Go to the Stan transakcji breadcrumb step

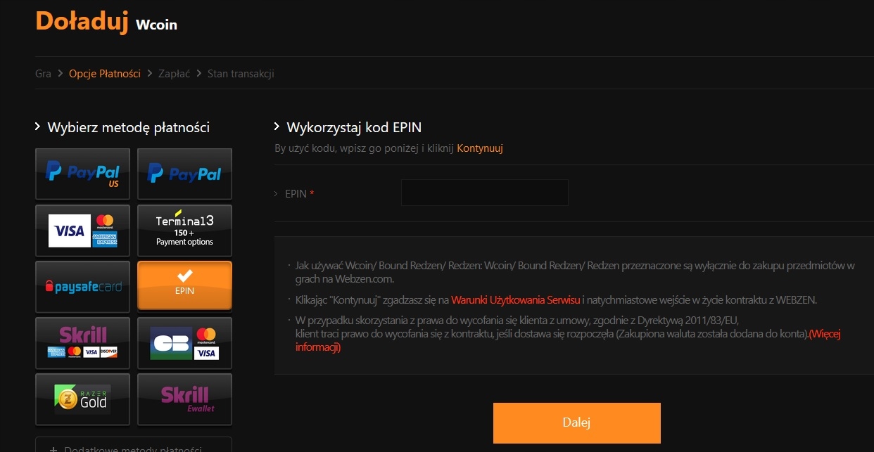pos(241,74)
